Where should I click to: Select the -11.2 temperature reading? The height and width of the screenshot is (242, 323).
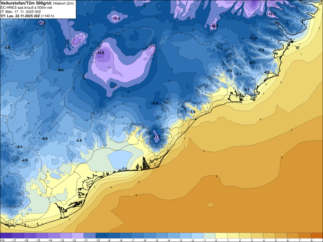click(x=42, y=23)
